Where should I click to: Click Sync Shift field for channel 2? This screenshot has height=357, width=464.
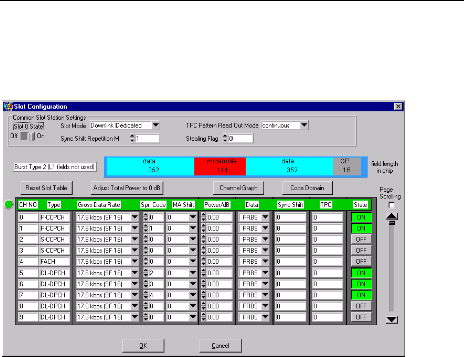[x=291, y=239]
